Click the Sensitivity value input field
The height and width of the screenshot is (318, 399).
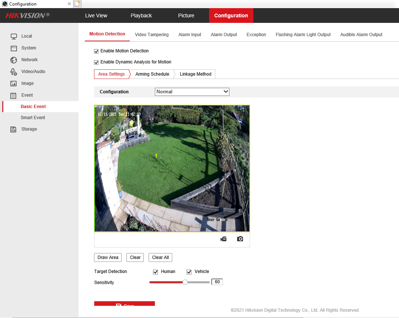coord(217,282)
